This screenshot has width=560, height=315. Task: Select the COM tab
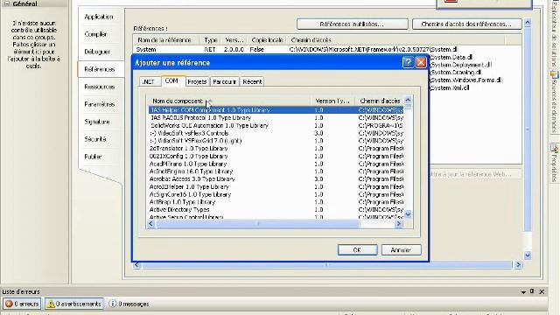tap(171, 80)
